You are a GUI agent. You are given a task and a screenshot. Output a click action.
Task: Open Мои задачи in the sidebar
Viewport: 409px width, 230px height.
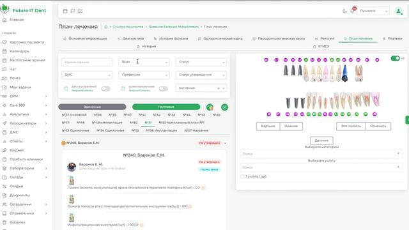tap(20, 87)
